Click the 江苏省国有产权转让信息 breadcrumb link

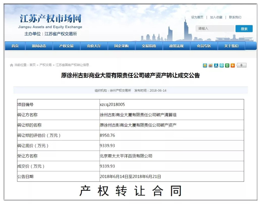(x=72, y=65)
